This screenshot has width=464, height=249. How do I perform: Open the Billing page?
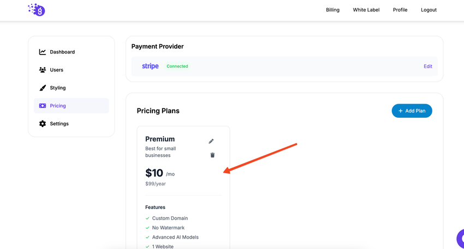click(332, 10)
